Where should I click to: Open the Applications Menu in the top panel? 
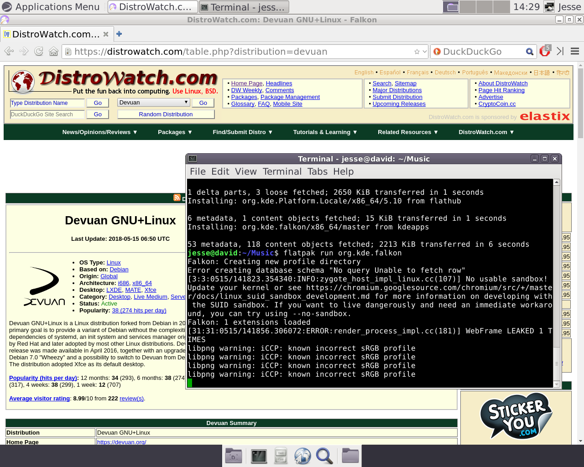coord(51,7)
